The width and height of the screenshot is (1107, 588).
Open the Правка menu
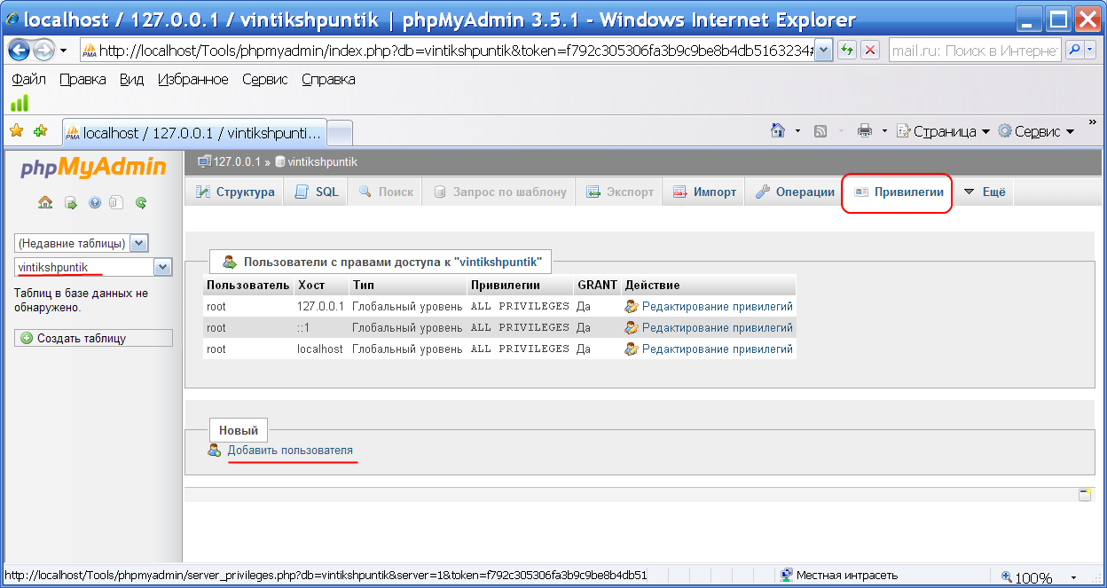tap(82, 79)
